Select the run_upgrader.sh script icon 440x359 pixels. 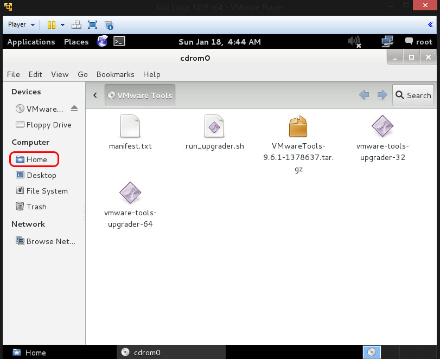point(214,126)
